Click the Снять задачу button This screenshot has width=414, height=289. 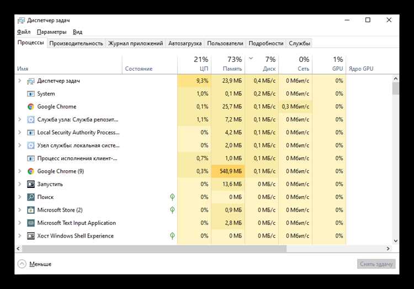click(376, 264)
